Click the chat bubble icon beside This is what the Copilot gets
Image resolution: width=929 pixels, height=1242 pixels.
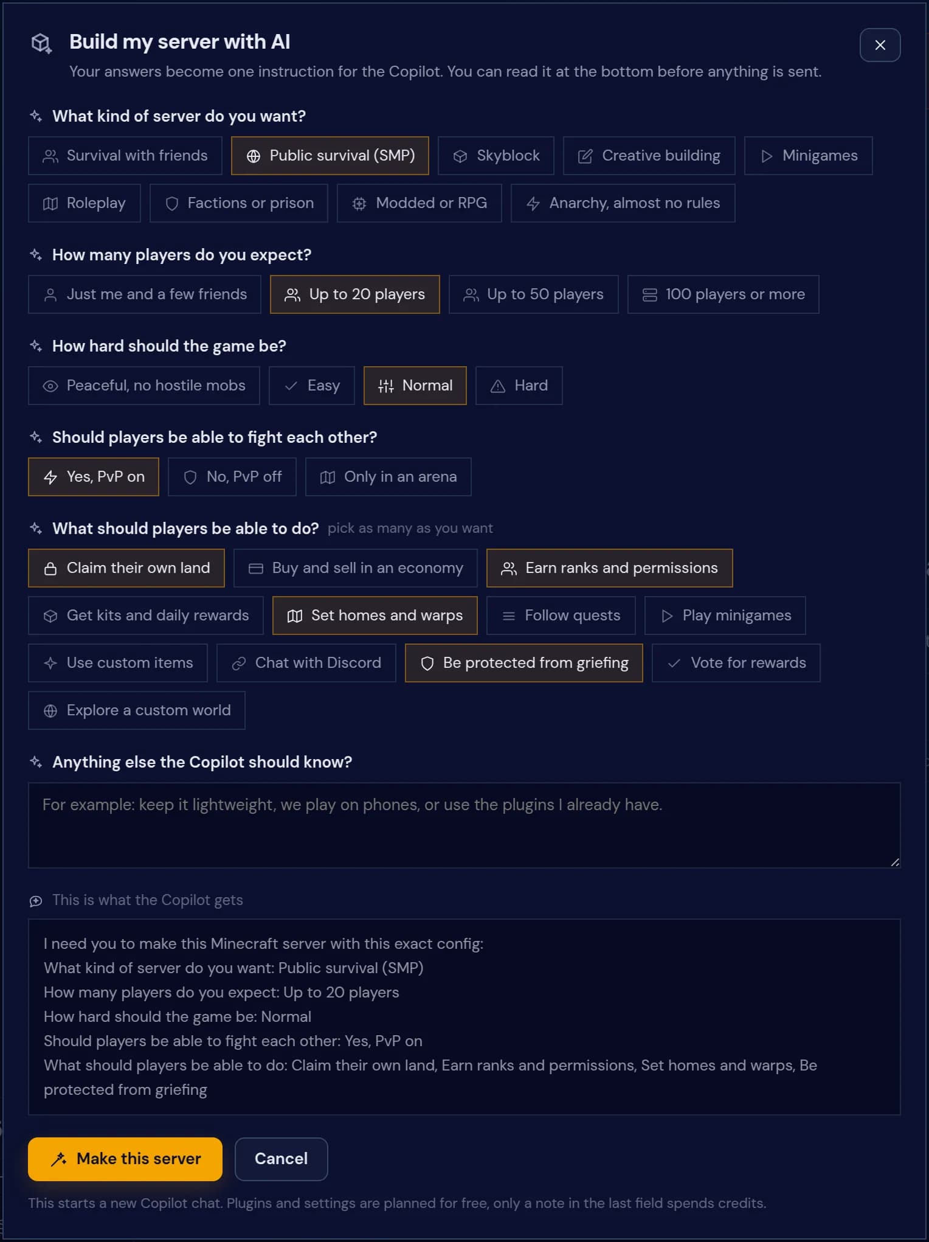pos(36,901)
